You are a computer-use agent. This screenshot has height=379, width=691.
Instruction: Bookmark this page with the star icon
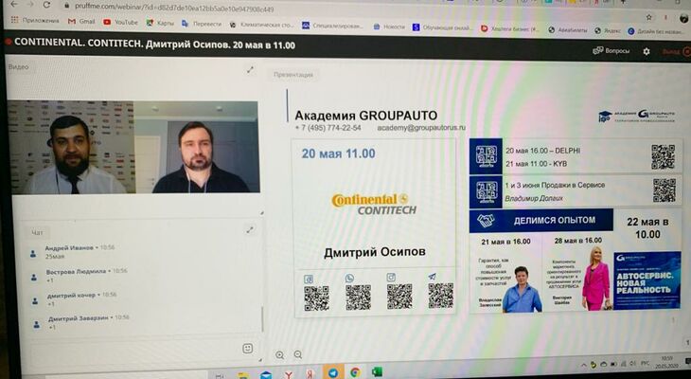(648, 18)
